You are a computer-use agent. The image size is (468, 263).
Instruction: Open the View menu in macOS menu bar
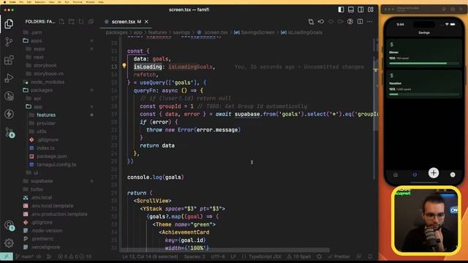click(51, 1)
